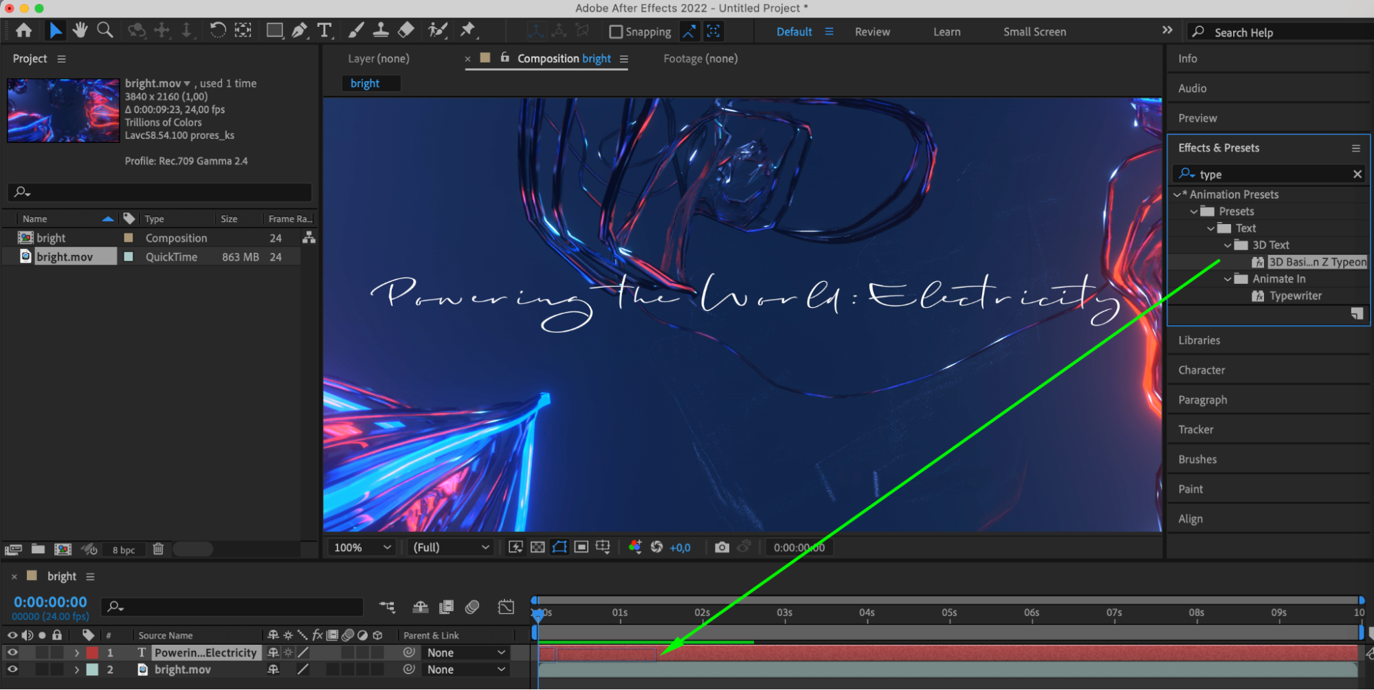Select the Typewriter preset
This screenshot has height=690, width=1374.
[1295, 296]
